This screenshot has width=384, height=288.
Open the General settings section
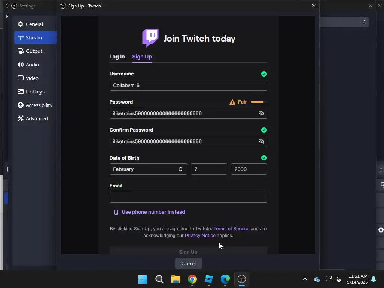pyautogui.click(x=35, y=24)
